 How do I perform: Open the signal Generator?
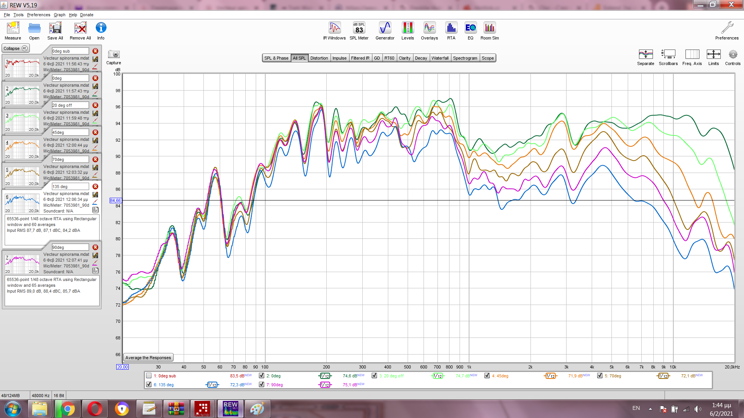385,31
